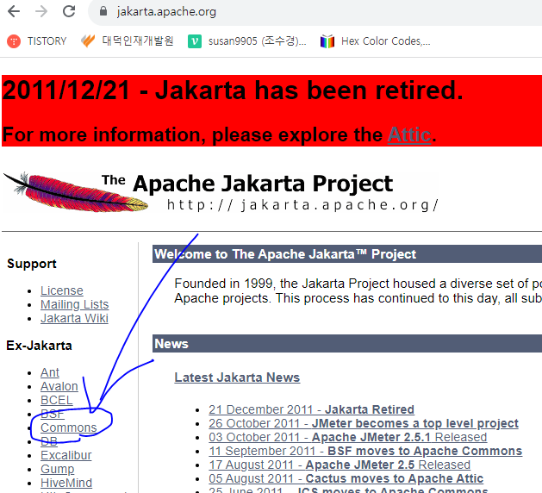Open the Latest Jakarta News link

coord(237,378)
